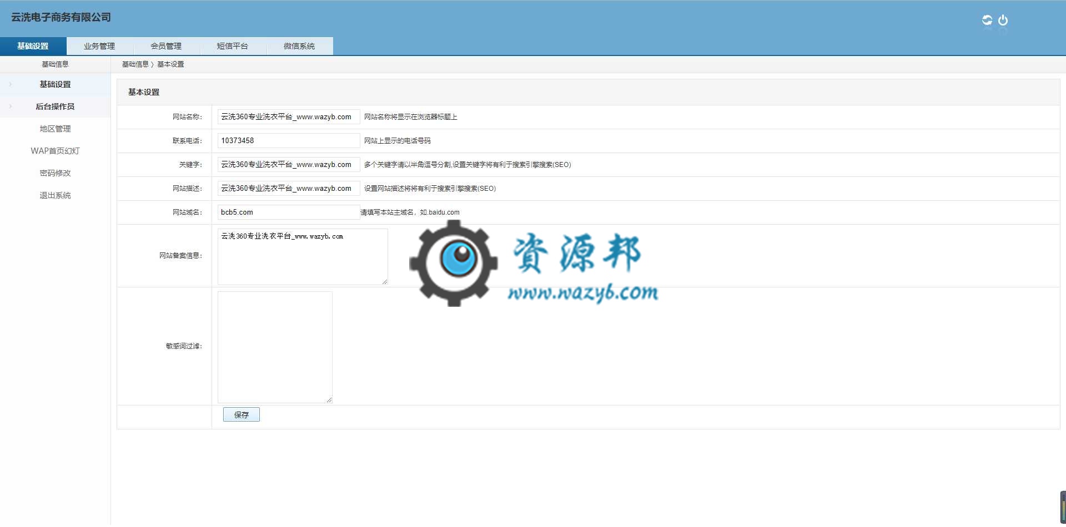Open WAP首页幻灯 in the sidebar
Viewport: 1066px width, 527px height.
pyautogui.click(x=55, y=151)
